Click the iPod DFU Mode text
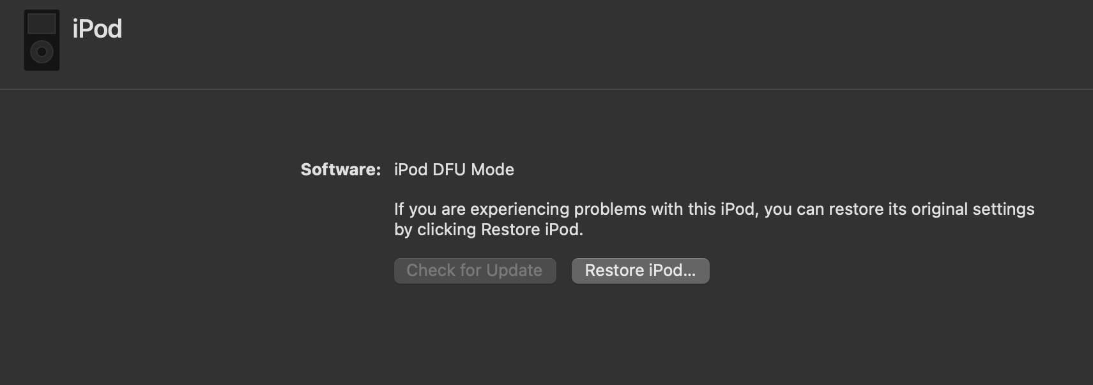The image size is (1093, 385). [454, 170]
